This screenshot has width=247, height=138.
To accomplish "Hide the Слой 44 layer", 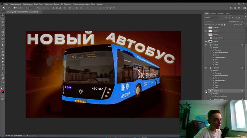I will (x=206, y=31).
